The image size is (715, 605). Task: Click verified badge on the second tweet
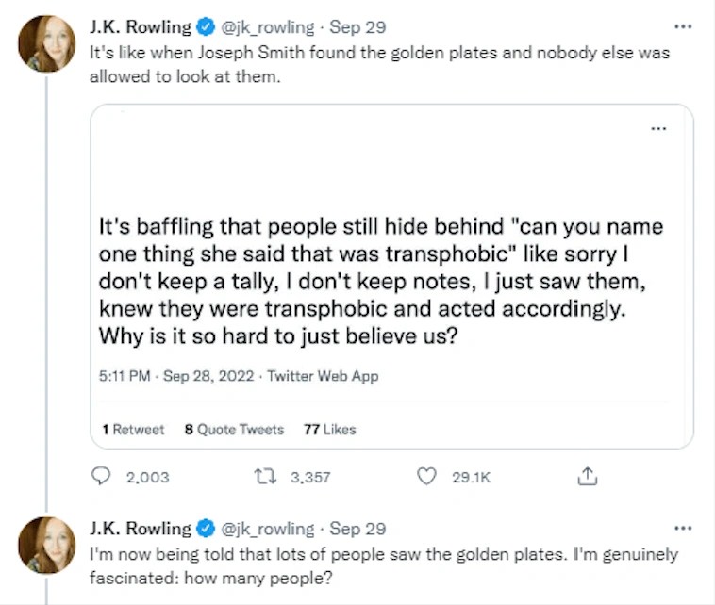(206, 529)
